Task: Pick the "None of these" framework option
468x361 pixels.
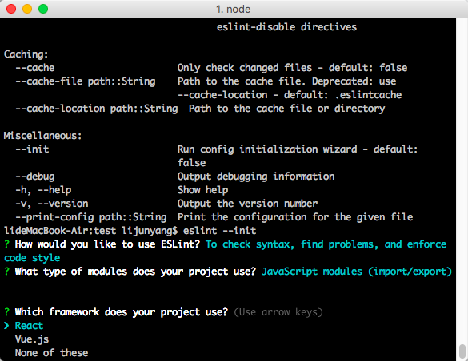Action: click(51, 353)
